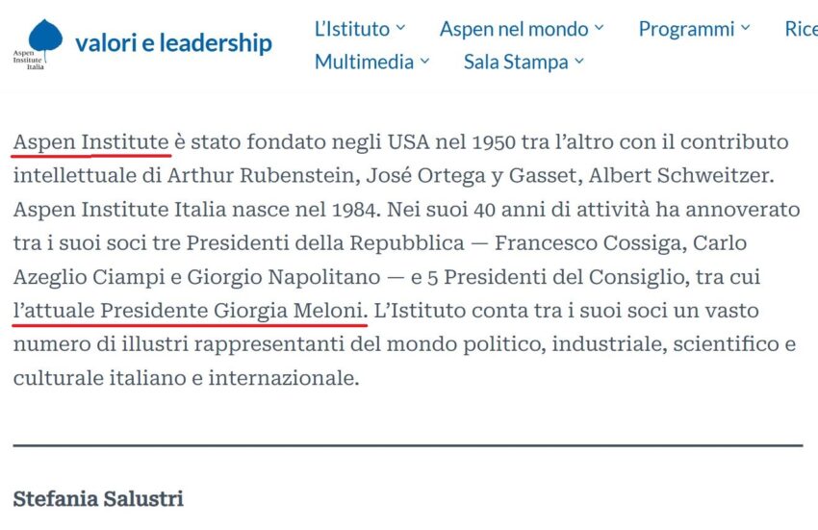Image resolution: width=818 pixels, height=530 pixels.
Task: Open the Sala Stampa menu
Action: click(x=516, y=63)
